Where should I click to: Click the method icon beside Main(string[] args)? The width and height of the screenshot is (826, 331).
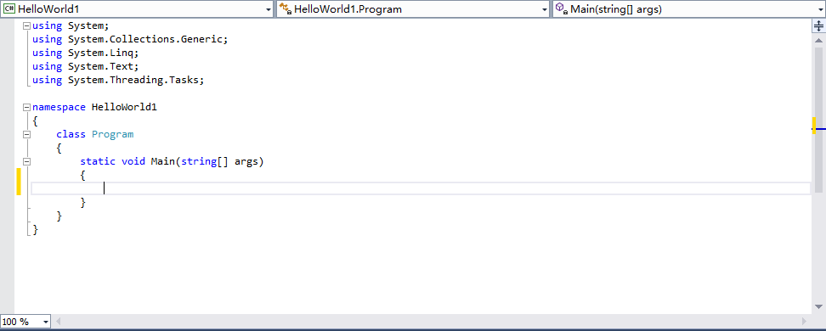coord(561,9)
